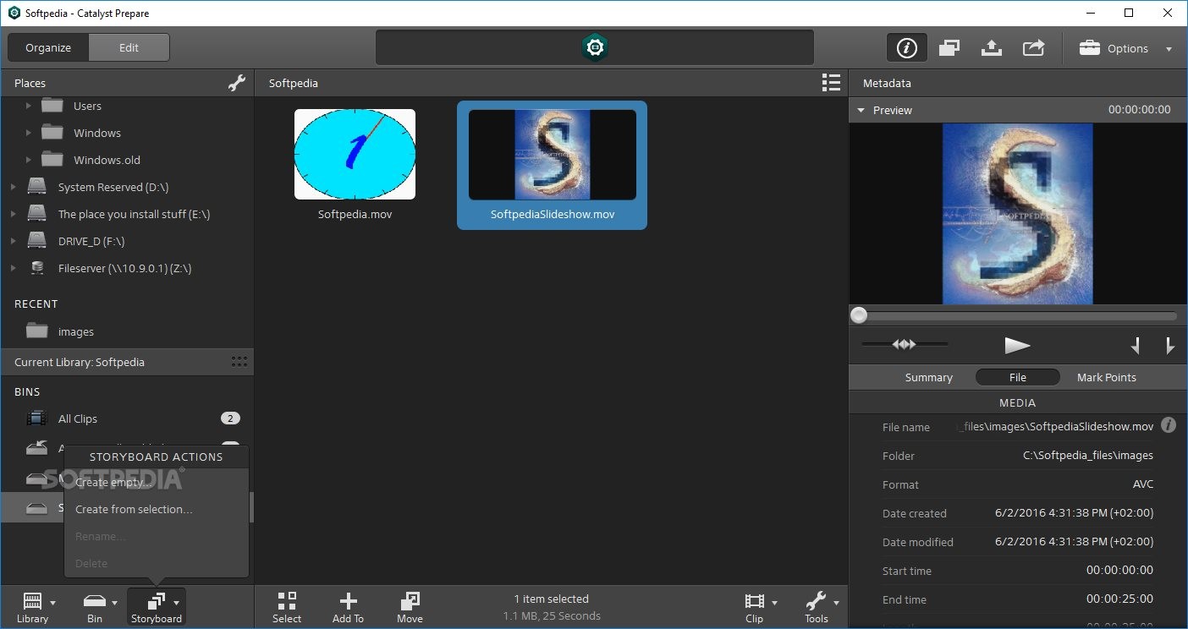Switch to Summary tab

pos(928,377)
